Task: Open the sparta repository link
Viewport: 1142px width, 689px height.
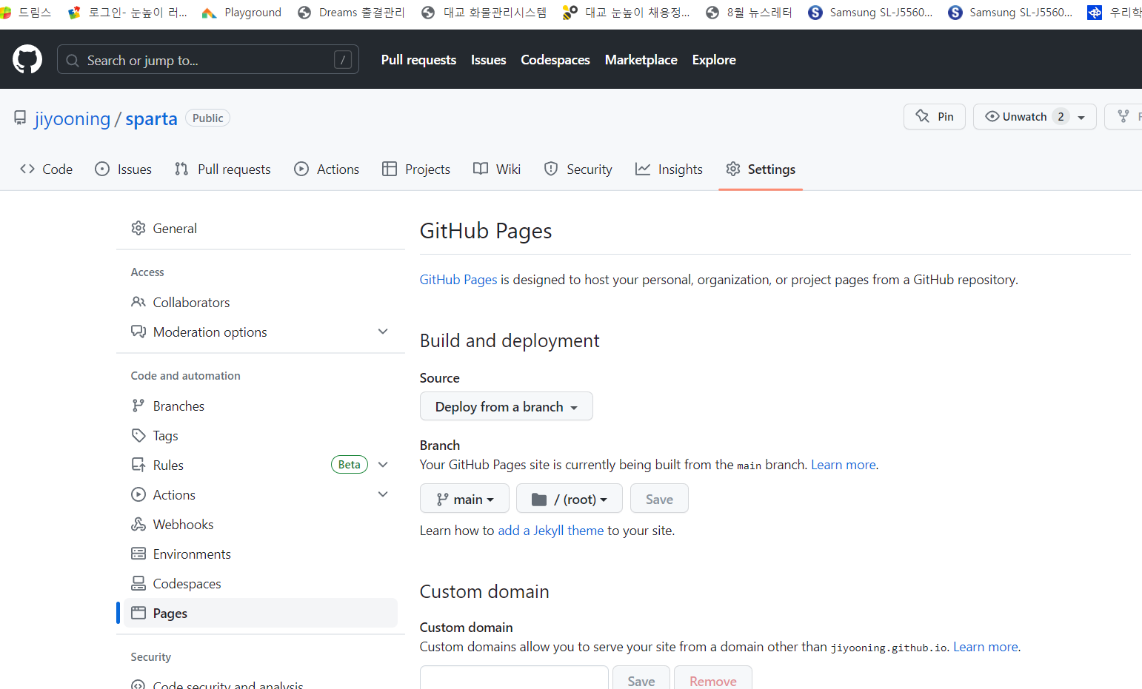Action: click(151, 119)
